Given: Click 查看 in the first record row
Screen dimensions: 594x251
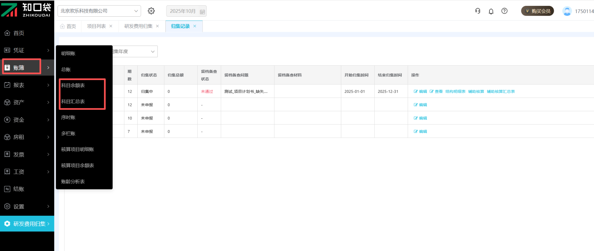Looking at the screenshot, I should (436, 91).
